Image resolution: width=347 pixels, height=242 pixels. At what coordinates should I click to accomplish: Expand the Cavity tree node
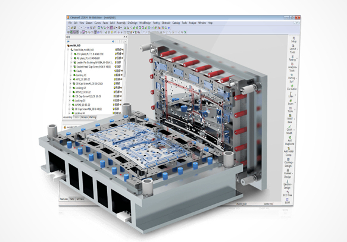point(71,71)
